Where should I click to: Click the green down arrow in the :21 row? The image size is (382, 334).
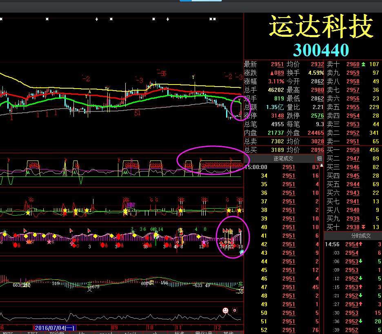coord(360,296)
